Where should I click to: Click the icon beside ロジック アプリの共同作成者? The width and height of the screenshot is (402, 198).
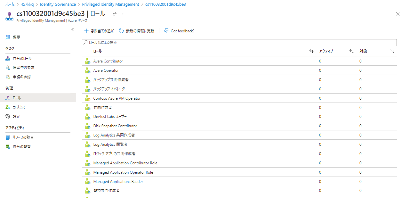[87, 154]
